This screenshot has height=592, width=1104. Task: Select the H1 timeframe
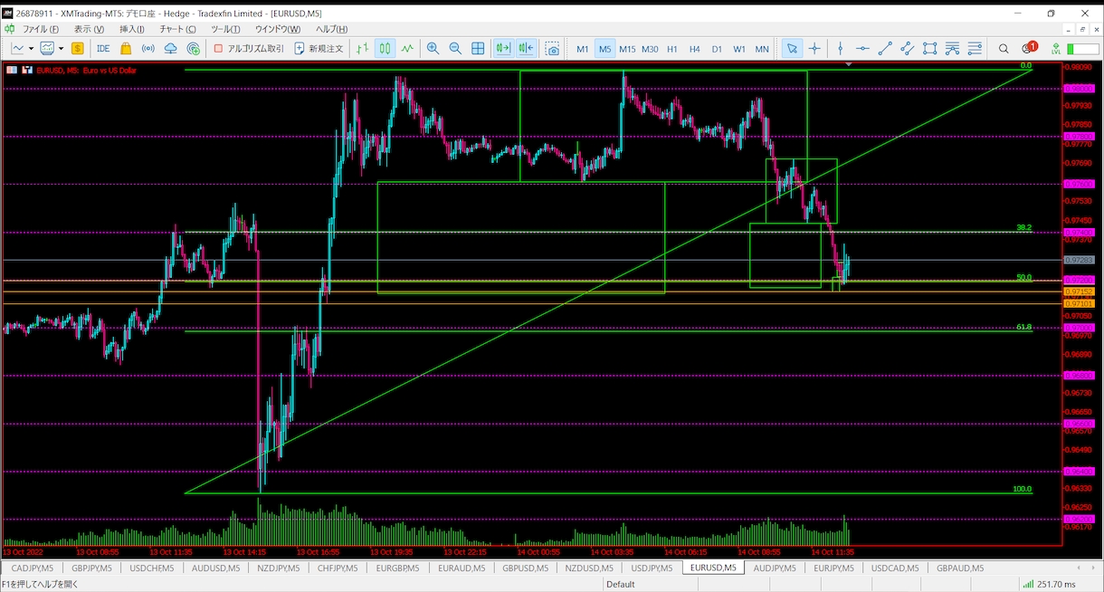point(672,49)
